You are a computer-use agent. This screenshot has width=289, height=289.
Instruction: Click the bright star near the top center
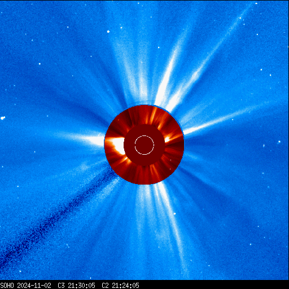[108, 32]
